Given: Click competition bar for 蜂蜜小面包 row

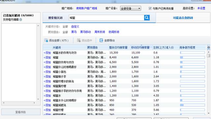Looking at the screenshot, I should click(193, 72).
